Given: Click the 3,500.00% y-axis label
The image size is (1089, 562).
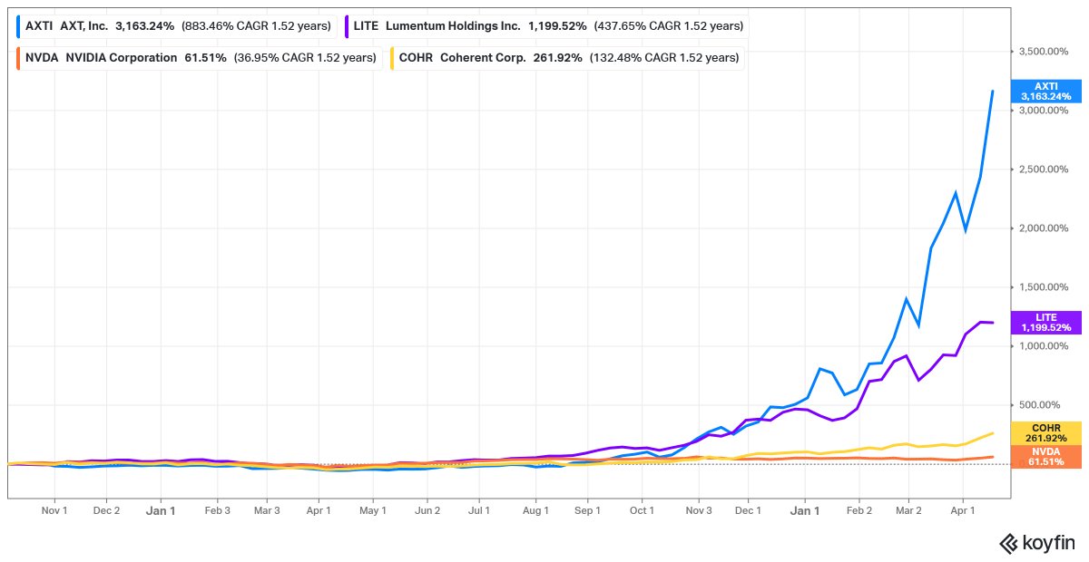Looking at the screenshot, I should (1045, 52).
